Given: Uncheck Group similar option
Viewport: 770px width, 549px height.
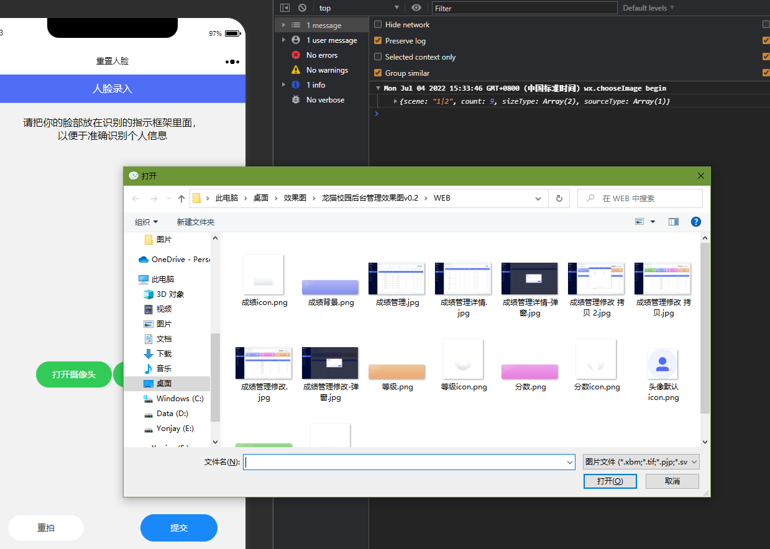Looking at the screenshot, I should click(x=378, y=72).
